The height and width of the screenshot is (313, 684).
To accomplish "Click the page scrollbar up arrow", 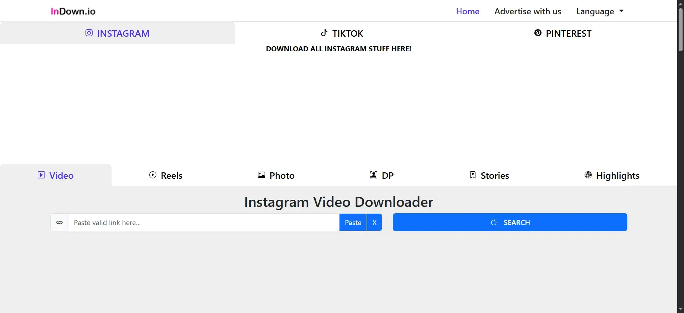I will click(x=680, y=4).
